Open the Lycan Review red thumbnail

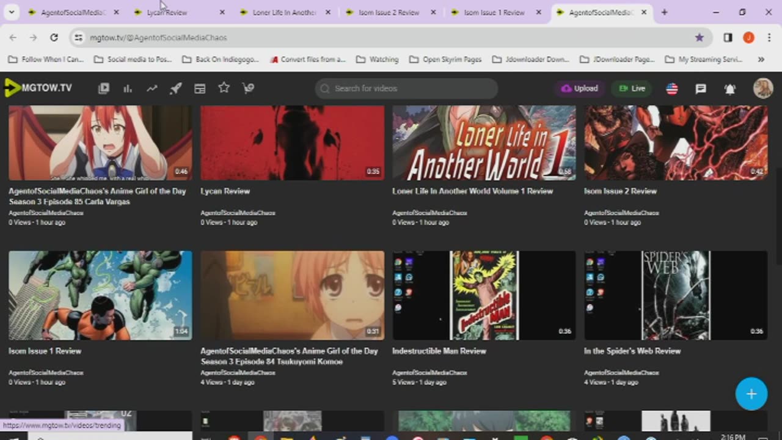pos(293,143)
